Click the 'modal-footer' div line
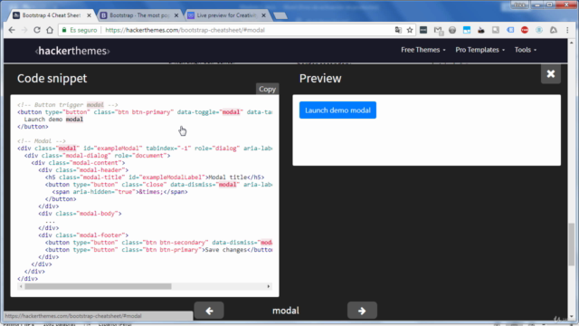The height and width of the screenshot is (326, 579). [83, 235]
